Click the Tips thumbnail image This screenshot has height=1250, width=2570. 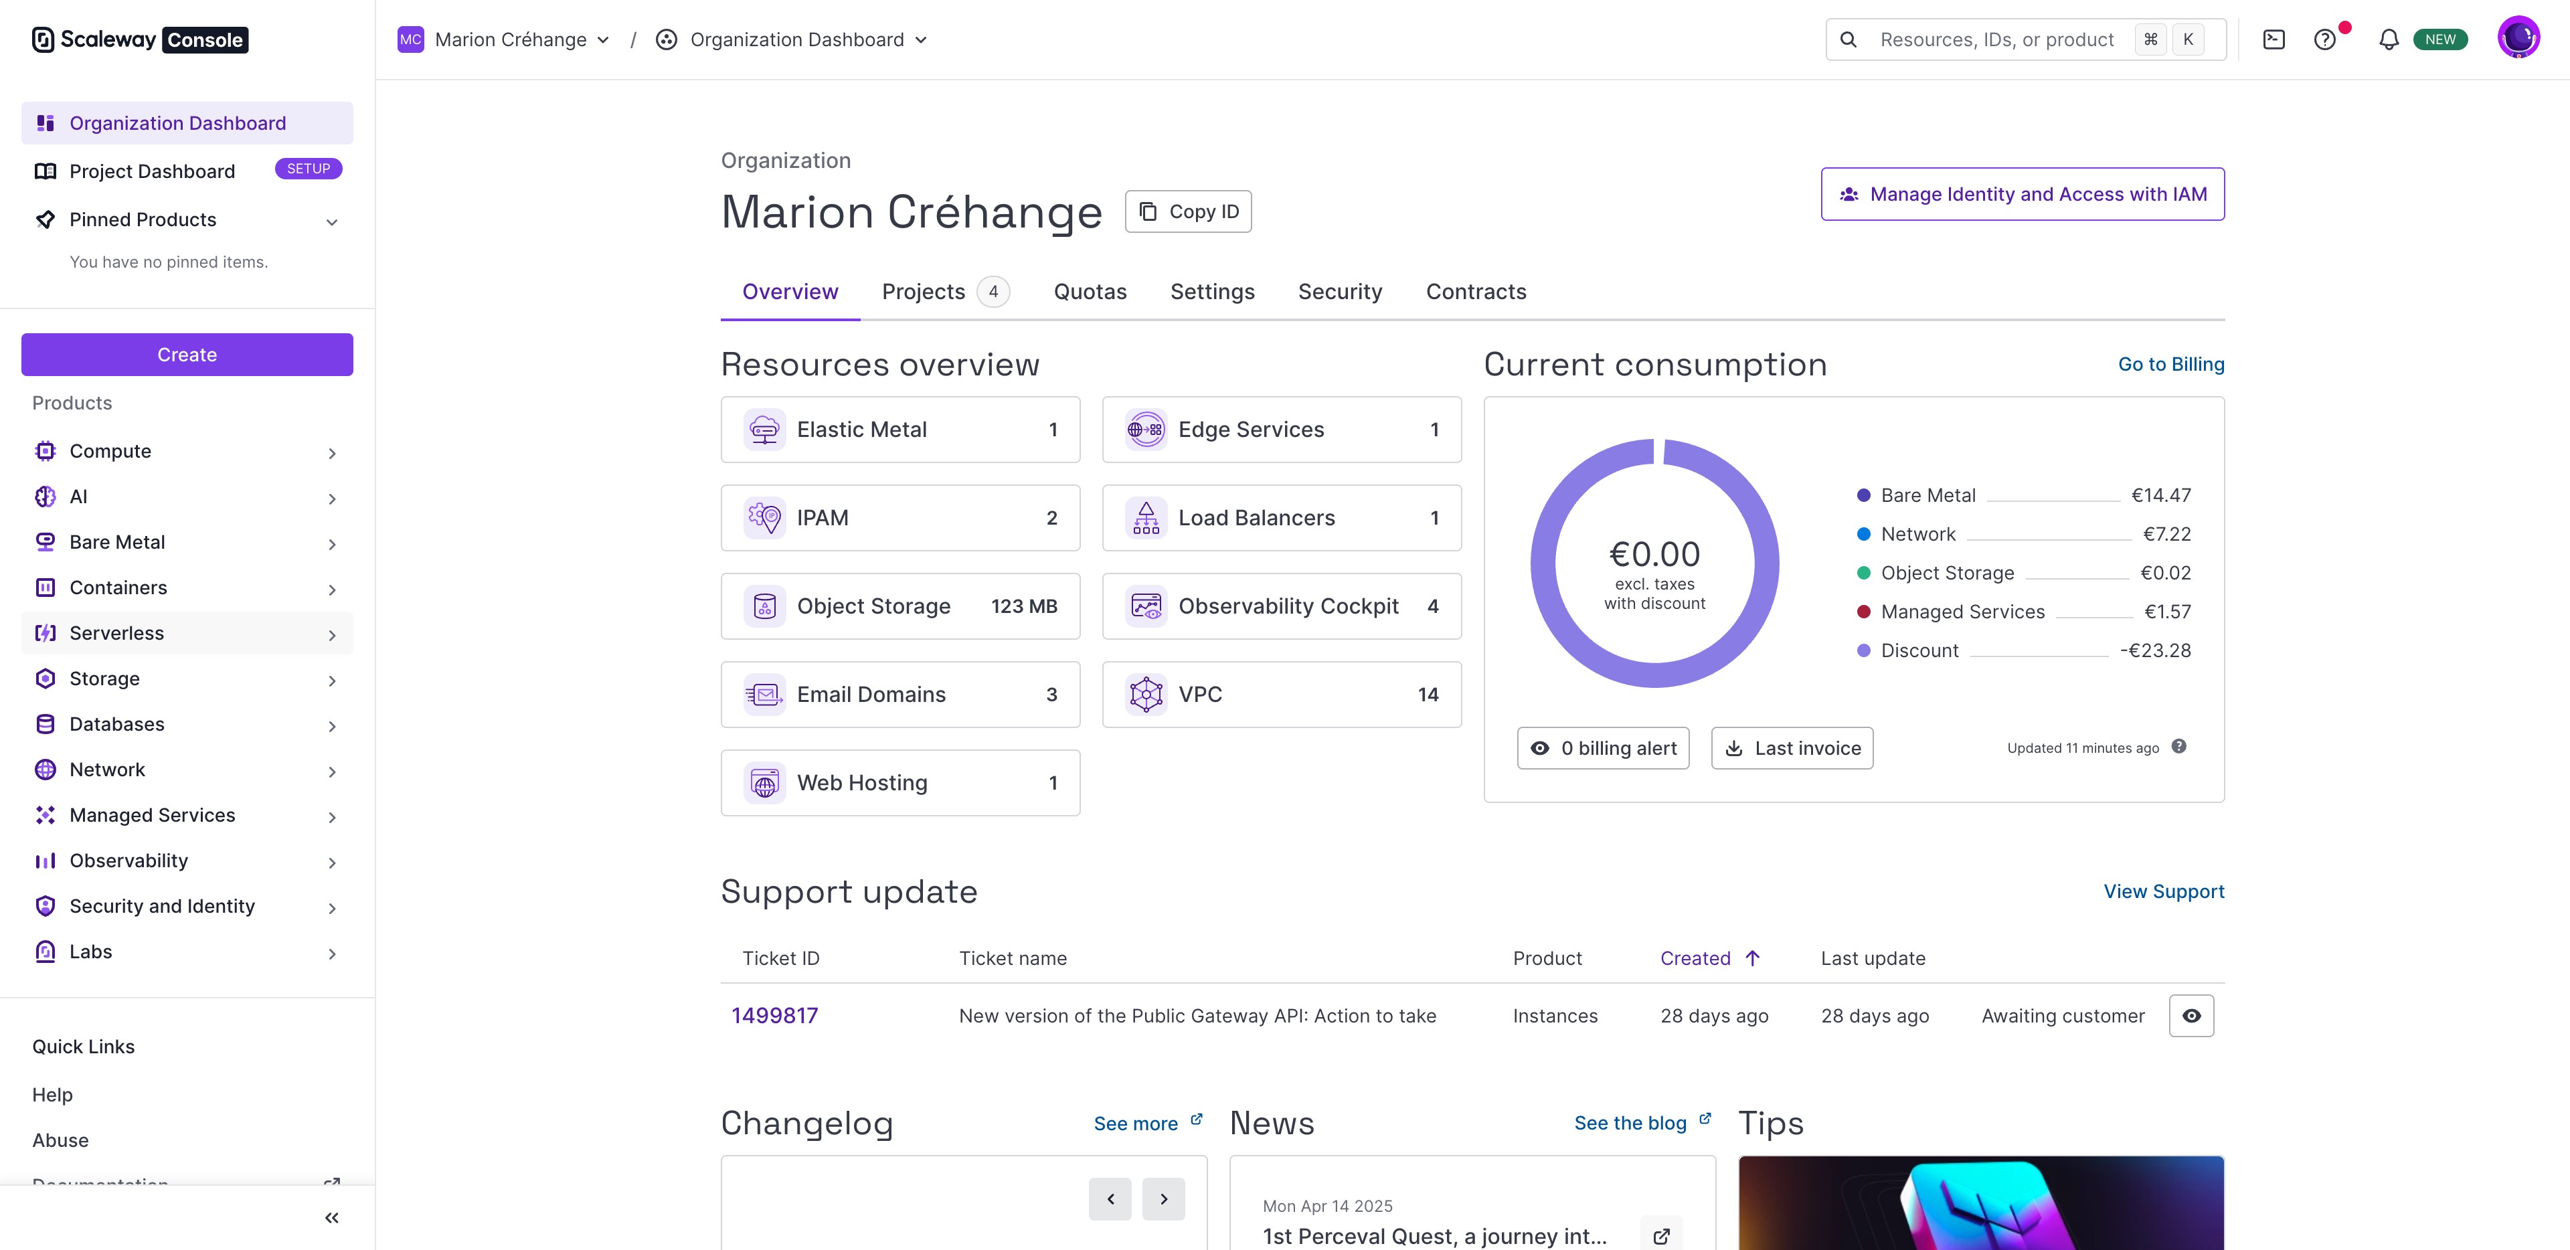[x=1980, y=1203]
